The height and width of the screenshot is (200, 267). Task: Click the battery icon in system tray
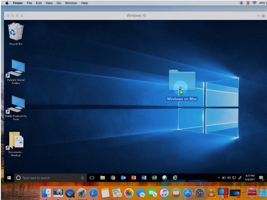tap(224, 178)
